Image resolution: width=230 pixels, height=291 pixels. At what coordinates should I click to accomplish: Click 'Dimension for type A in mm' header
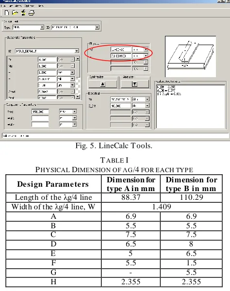[131, 184]
